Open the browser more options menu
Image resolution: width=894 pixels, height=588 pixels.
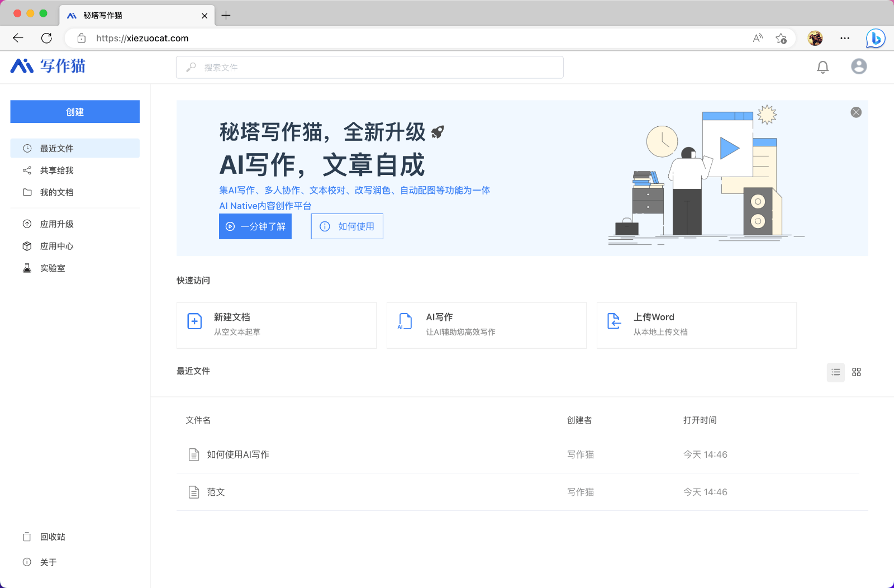(x=845, y=38)
